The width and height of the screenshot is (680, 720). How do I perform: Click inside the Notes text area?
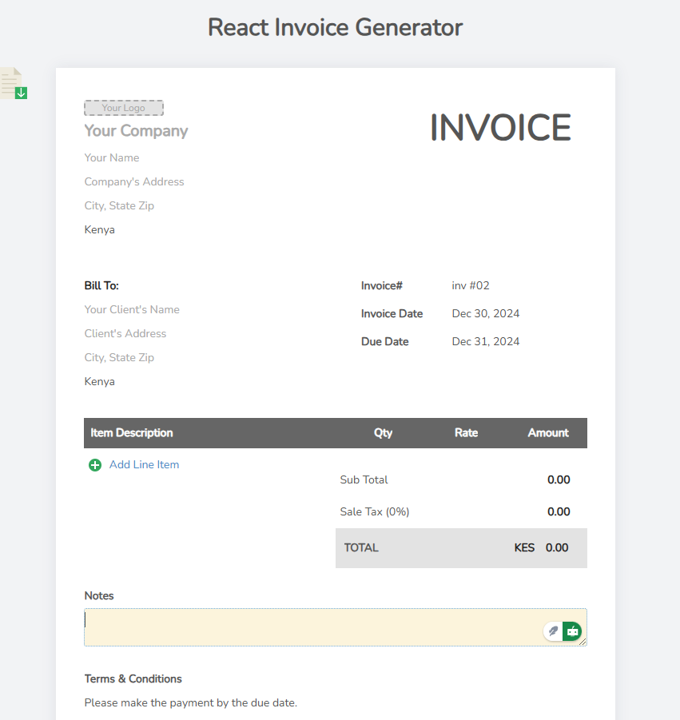pyautogui.click(x=312, y=627)
